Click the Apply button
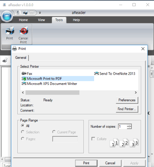154x167 pixels. click(134, 163)
